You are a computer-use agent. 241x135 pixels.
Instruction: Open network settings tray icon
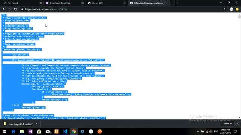207,132
